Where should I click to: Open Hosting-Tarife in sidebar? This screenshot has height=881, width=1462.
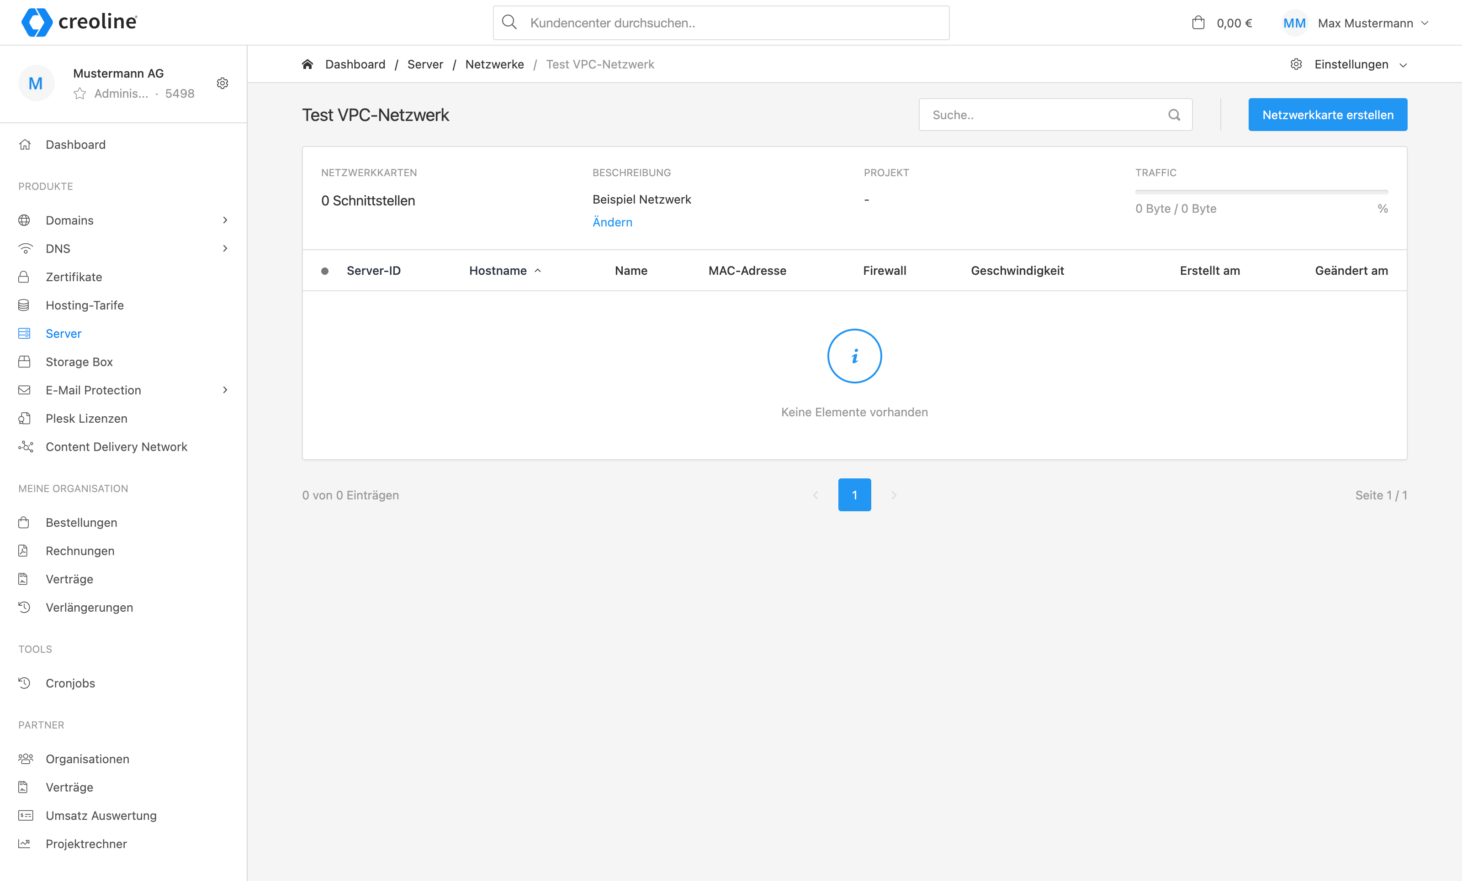click(85, 305)
